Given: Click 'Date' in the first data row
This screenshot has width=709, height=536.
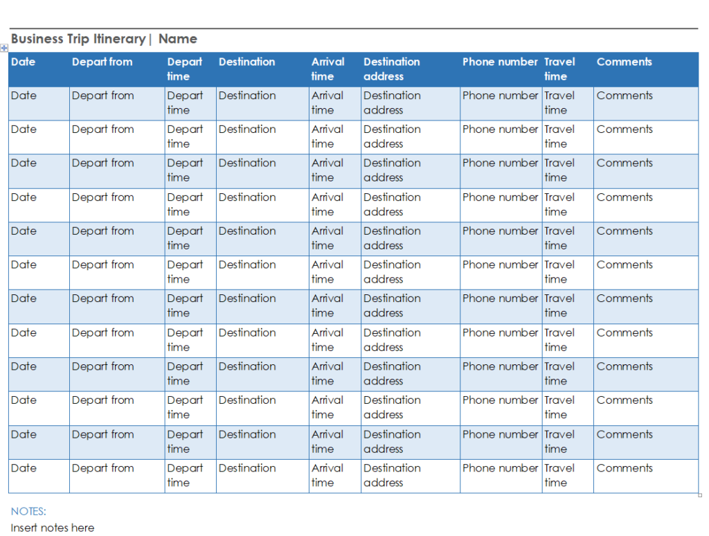Looking at the screenshot, I should [24, 96].
